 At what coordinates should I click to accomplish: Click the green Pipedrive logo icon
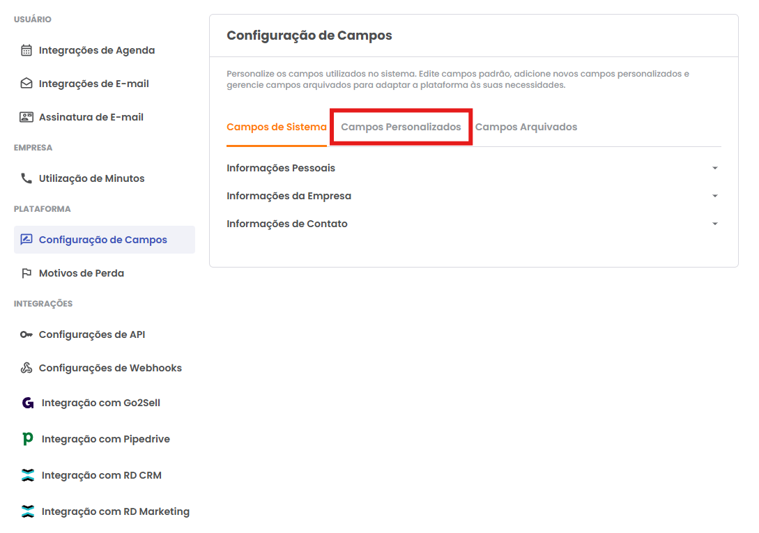click(x=28, y=439)
